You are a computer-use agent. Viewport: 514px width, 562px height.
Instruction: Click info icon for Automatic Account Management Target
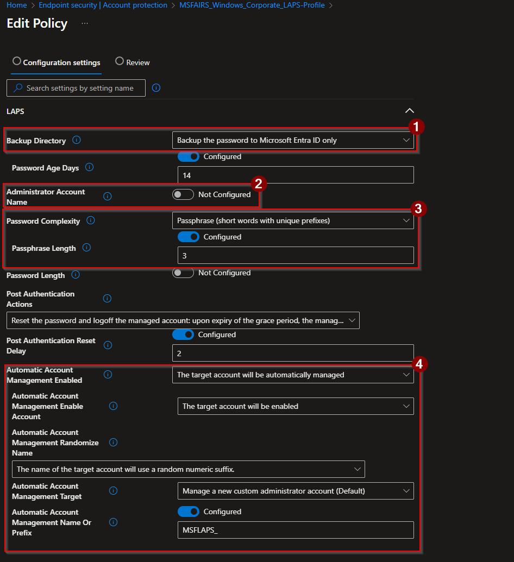tap(113, 491)
